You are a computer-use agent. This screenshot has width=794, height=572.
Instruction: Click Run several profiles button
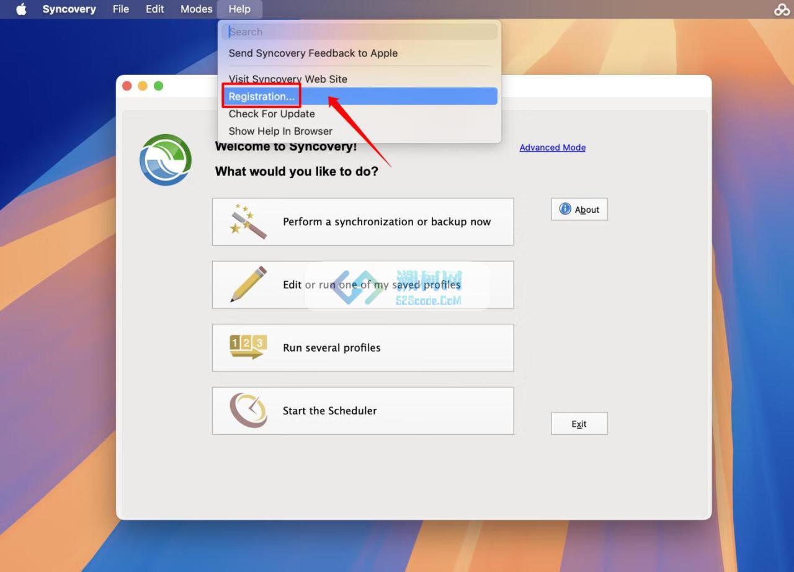point(363,348)
